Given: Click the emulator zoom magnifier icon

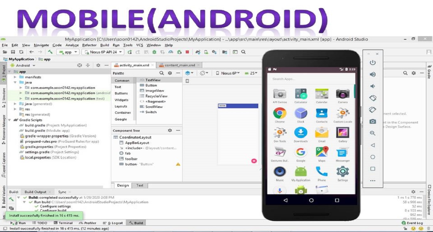Looking at the screenshot, I should pyautogui.click(x=373, y=133).
